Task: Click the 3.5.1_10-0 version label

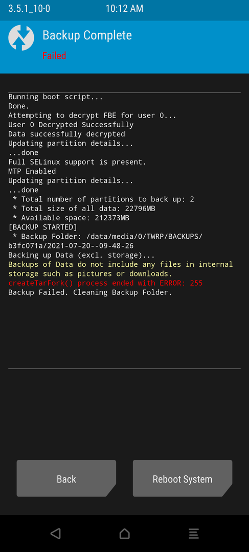Action: pos(29,9)
